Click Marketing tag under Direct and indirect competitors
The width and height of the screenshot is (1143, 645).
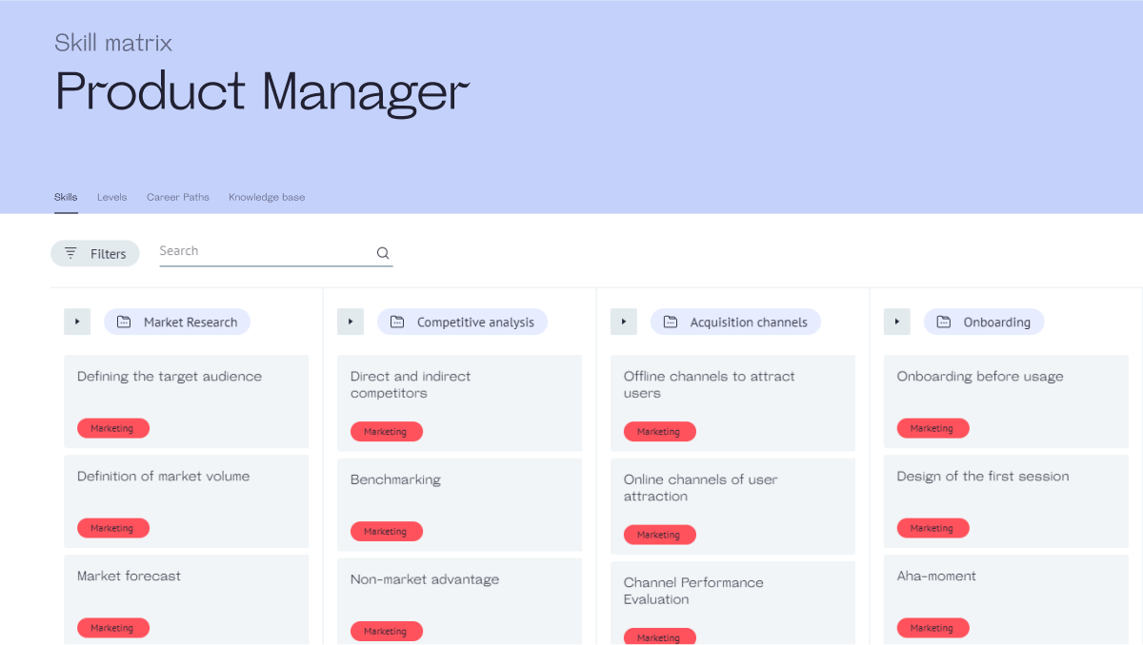tap(387, 432)
